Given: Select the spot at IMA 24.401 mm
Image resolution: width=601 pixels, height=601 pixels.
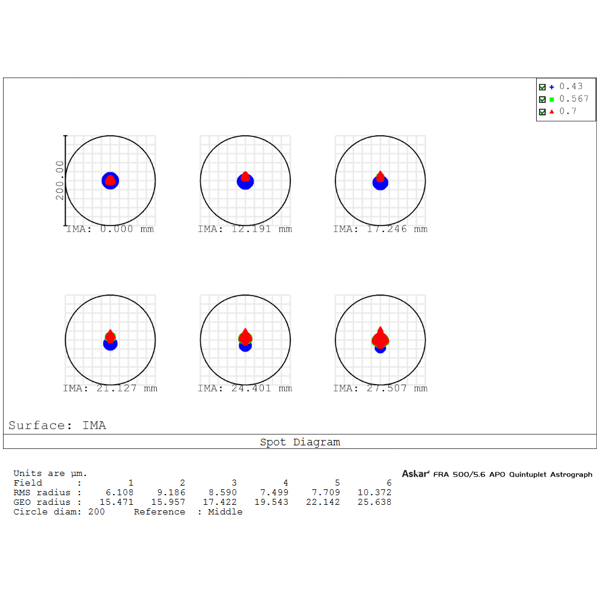Looking at the screenshot, I should pos(245,340).
